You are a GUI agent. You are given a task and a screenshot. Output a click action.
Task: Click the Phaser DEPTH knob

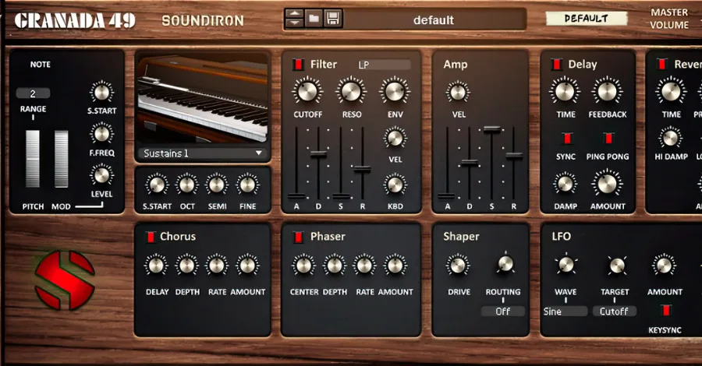[335, 266]
